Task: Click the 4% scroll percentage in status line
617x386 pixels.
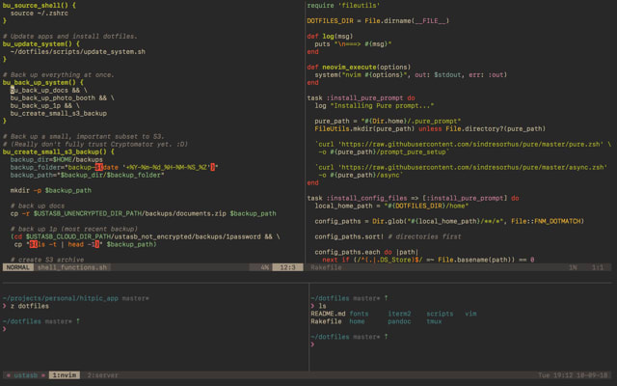Action: coord(265,267)
